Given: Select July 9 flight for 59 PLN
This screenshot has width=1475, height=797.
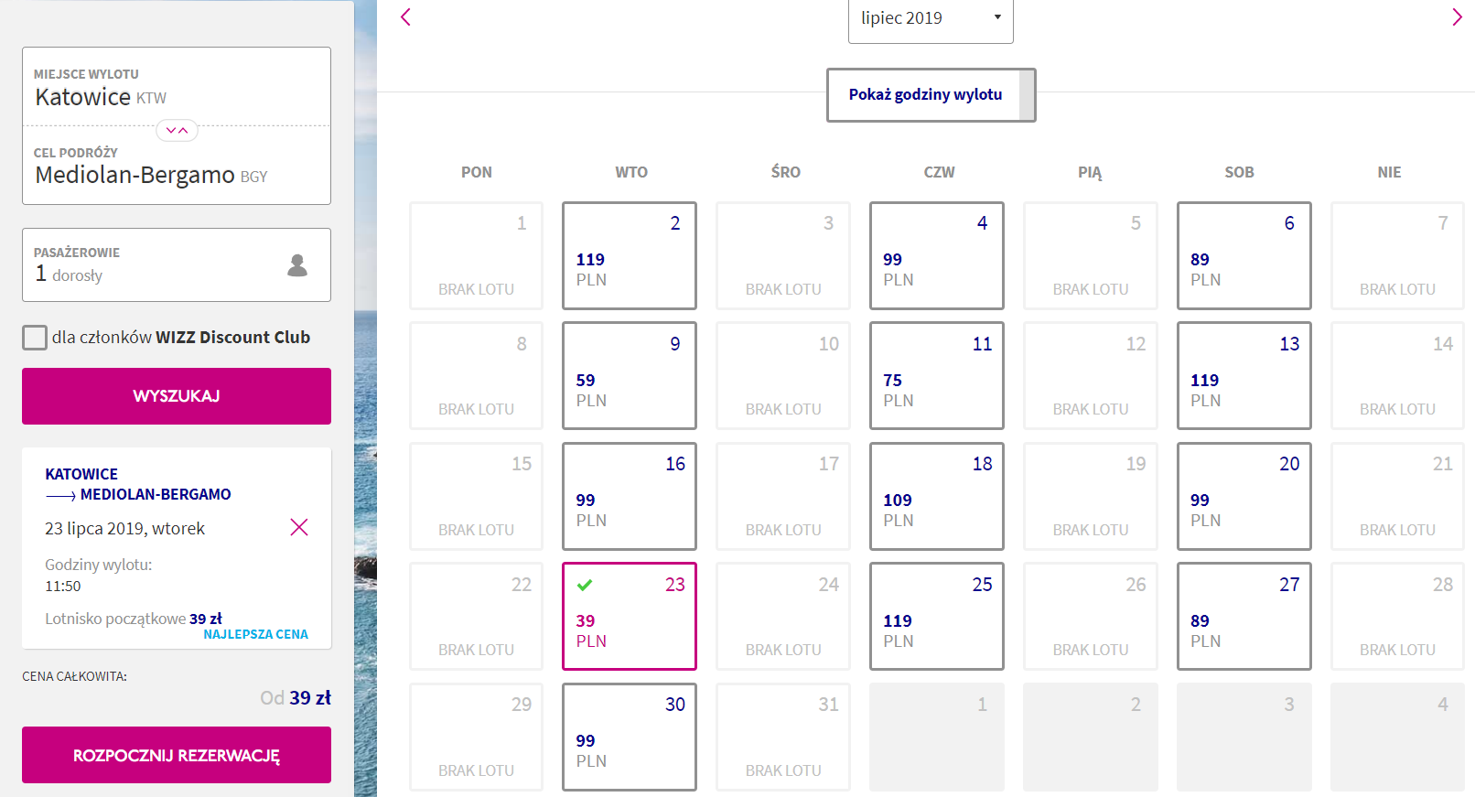Looking at the screenshot, I should [629, 375].
